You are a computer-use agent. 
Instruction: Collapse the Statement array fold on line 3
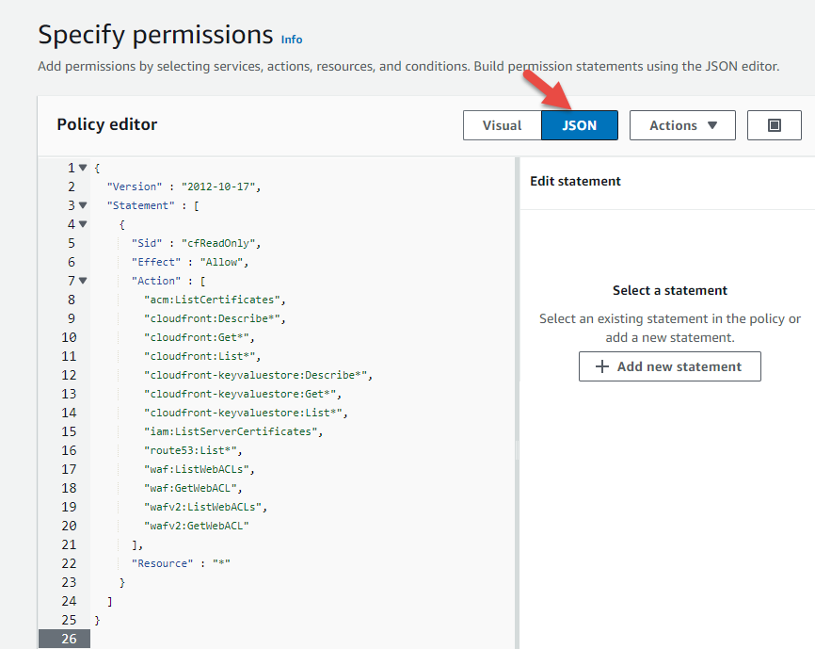coord(83,205)
